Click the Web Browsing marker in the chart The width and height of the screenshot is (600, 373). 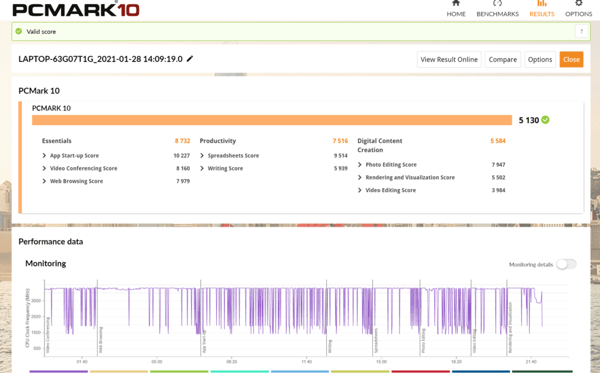click(x=101, y=340)
